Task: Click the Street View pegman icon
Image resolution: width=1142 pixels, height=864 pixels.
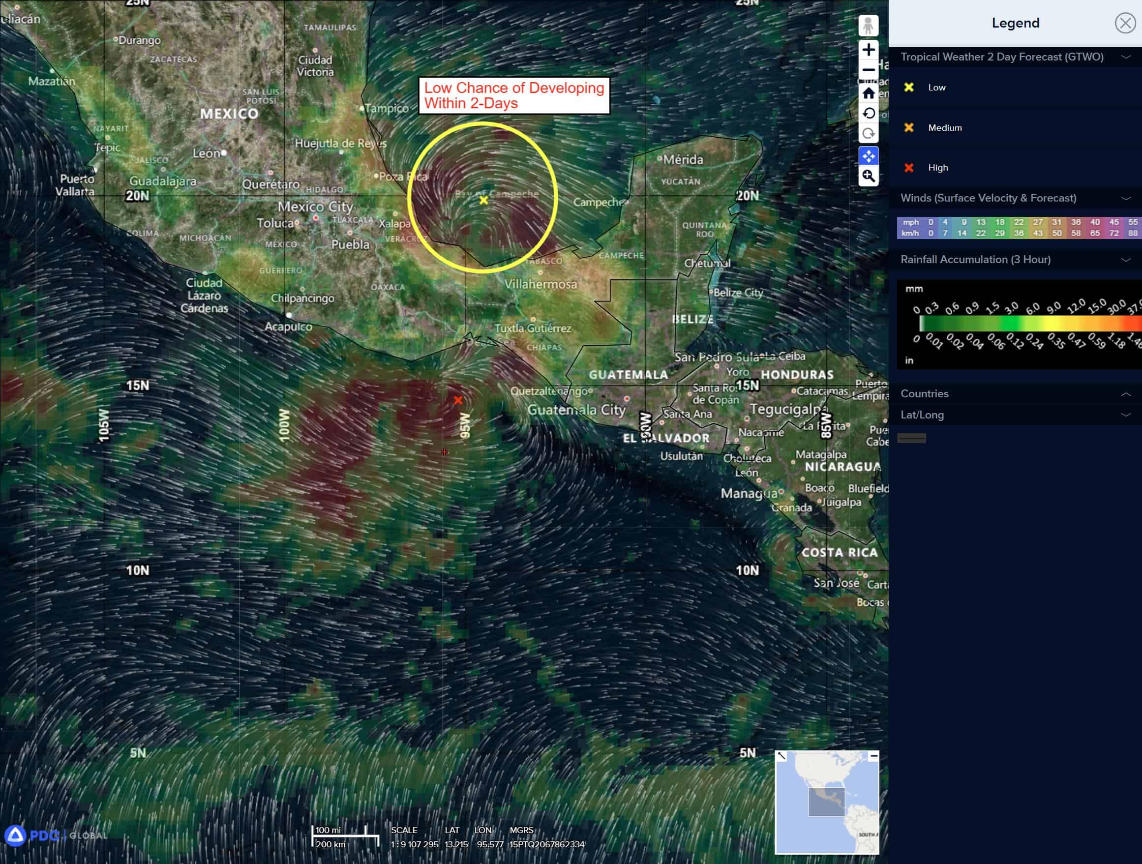Action: (x=868, y=25)
